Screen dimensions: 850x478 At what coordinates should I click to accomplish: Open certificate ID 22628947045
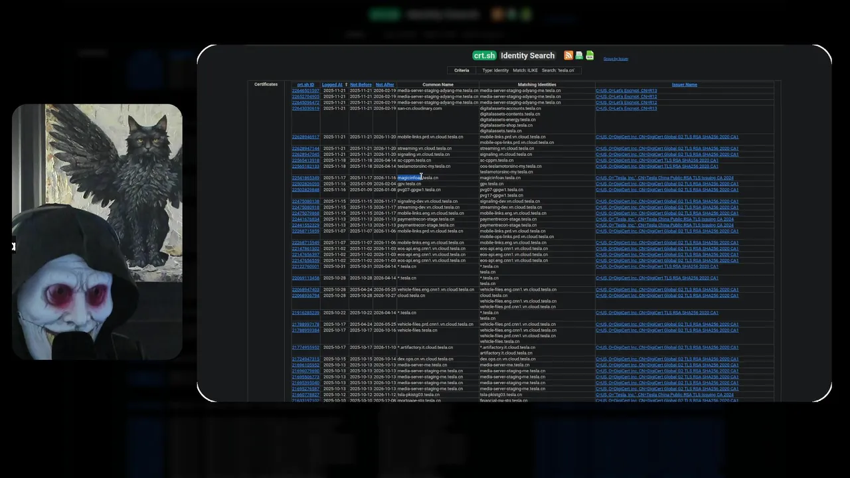coord(305,155)
